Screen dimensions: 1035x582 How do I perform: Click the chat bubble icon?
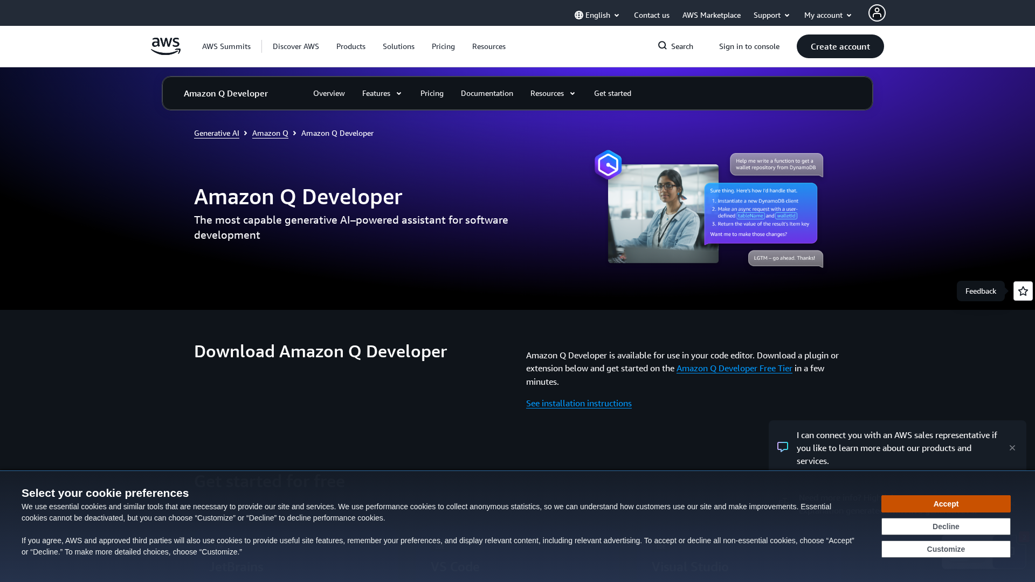tap(783, 447)
